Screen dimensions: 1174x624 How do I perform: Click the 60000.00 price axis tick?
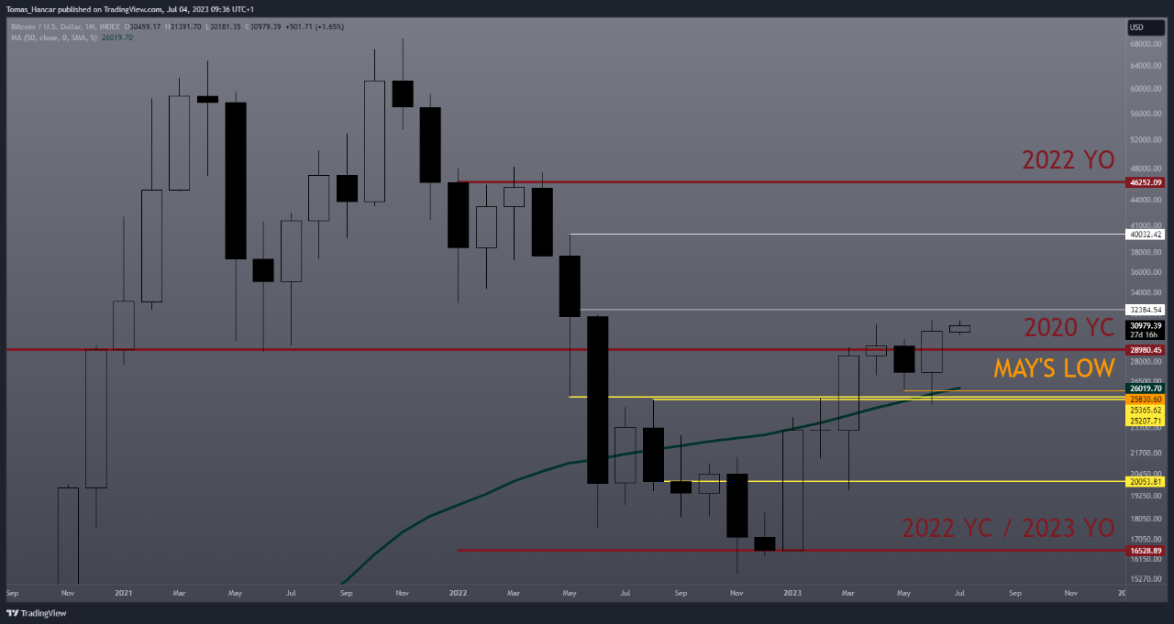pyautogui.click(x=1146, y=90)
